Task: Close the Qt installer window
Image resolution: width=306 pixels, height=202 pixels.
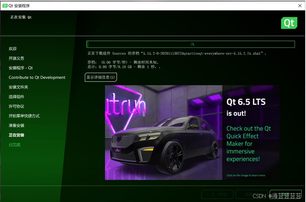Action: (300, 6)
